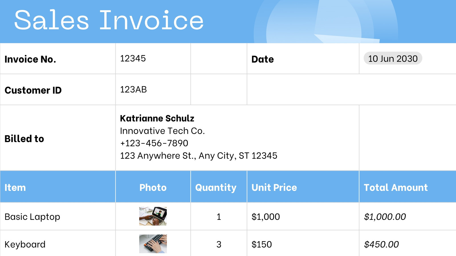Image resolution: width=456 pixels, height=256 pixels.
Task: Click the 123 Anywhere St. address line
Action: 199,155
